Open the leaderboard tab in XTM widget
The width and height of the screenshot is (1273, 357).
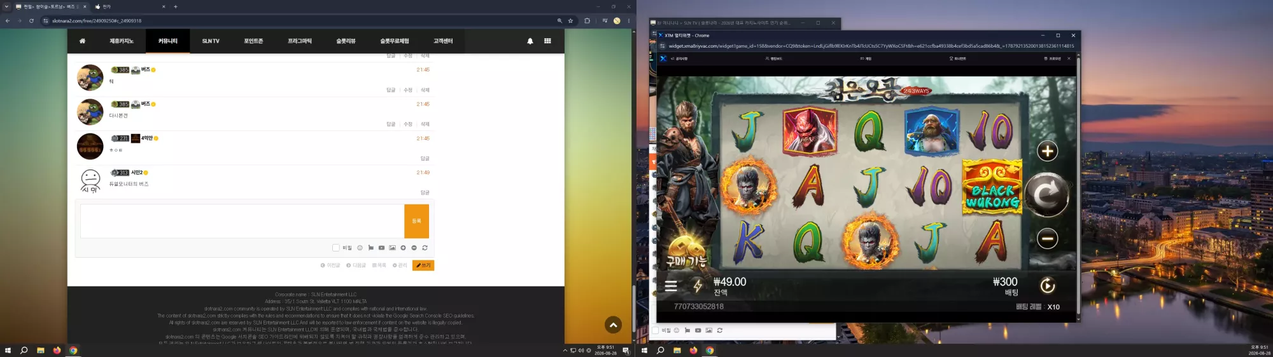tap(773, 58)
